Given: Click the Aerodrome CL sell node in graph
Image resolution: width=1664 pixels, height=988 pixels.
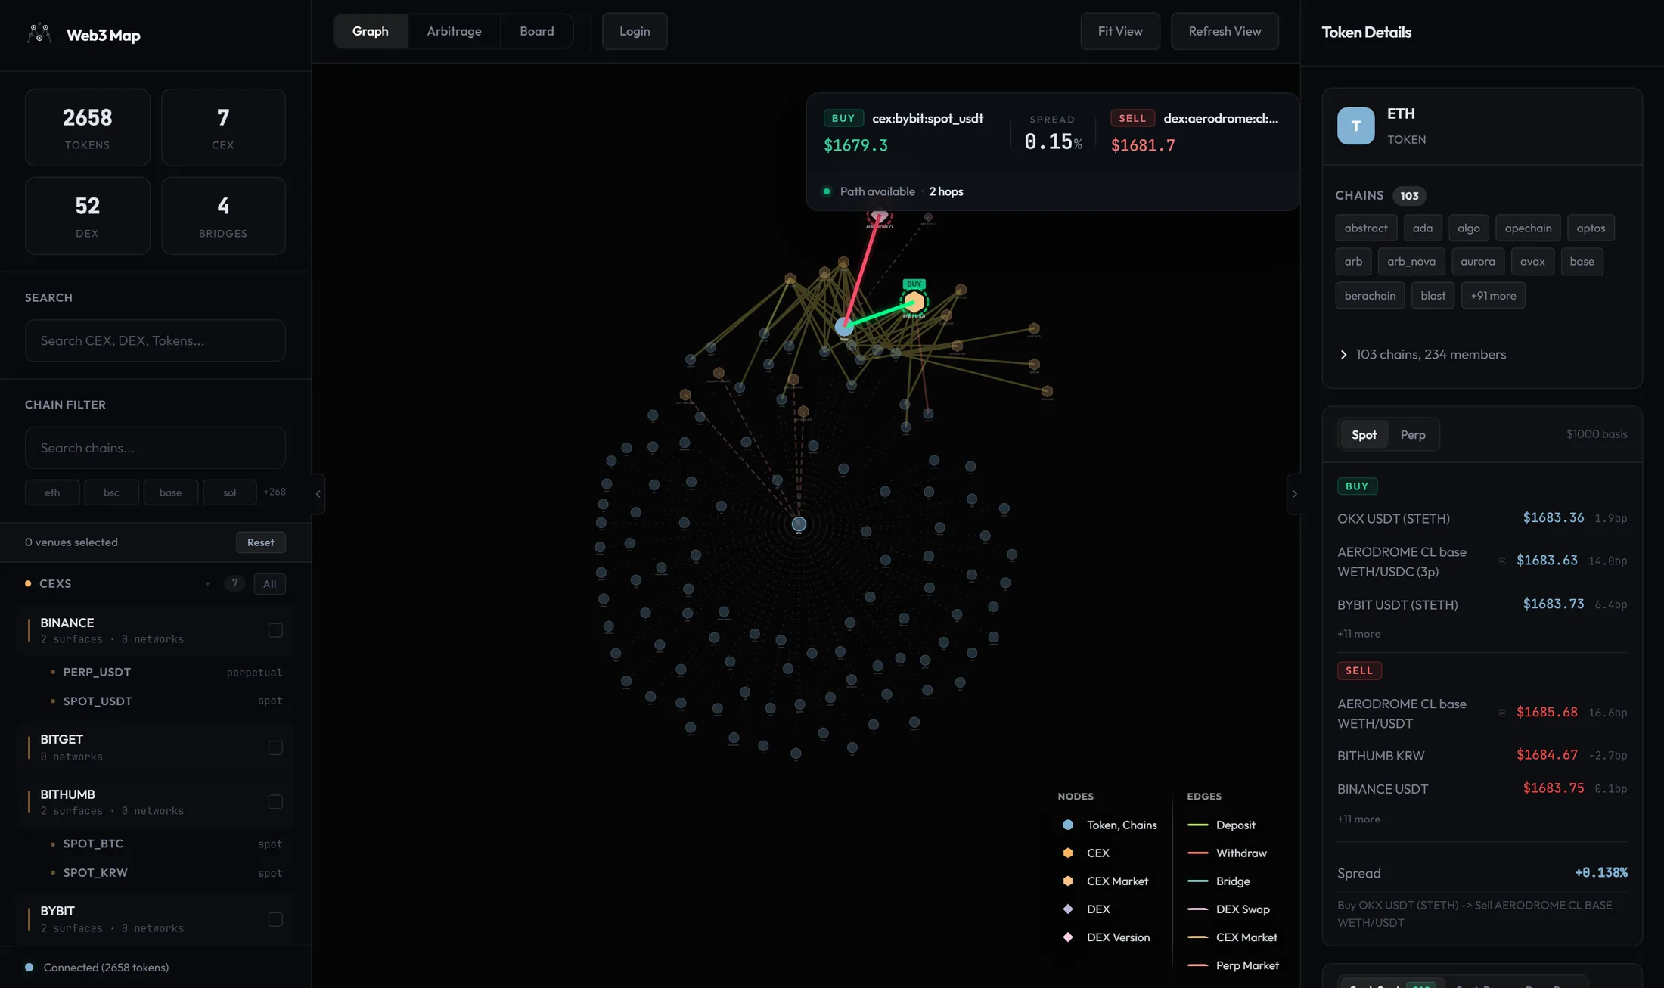Looking at the screenshot, I should 878,216.
